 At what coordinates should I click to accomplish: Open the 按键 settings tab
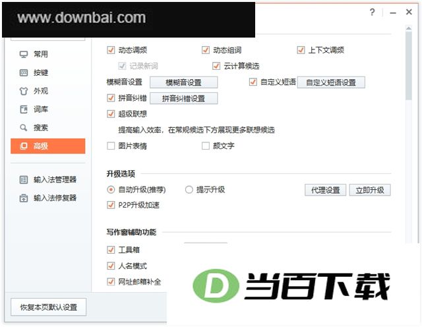pos(48,73)
